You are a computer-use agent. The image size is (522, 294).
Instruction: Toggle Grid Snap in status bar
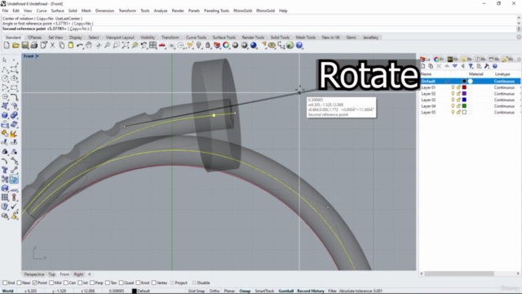pyautogui.click(x=197, y=291)
